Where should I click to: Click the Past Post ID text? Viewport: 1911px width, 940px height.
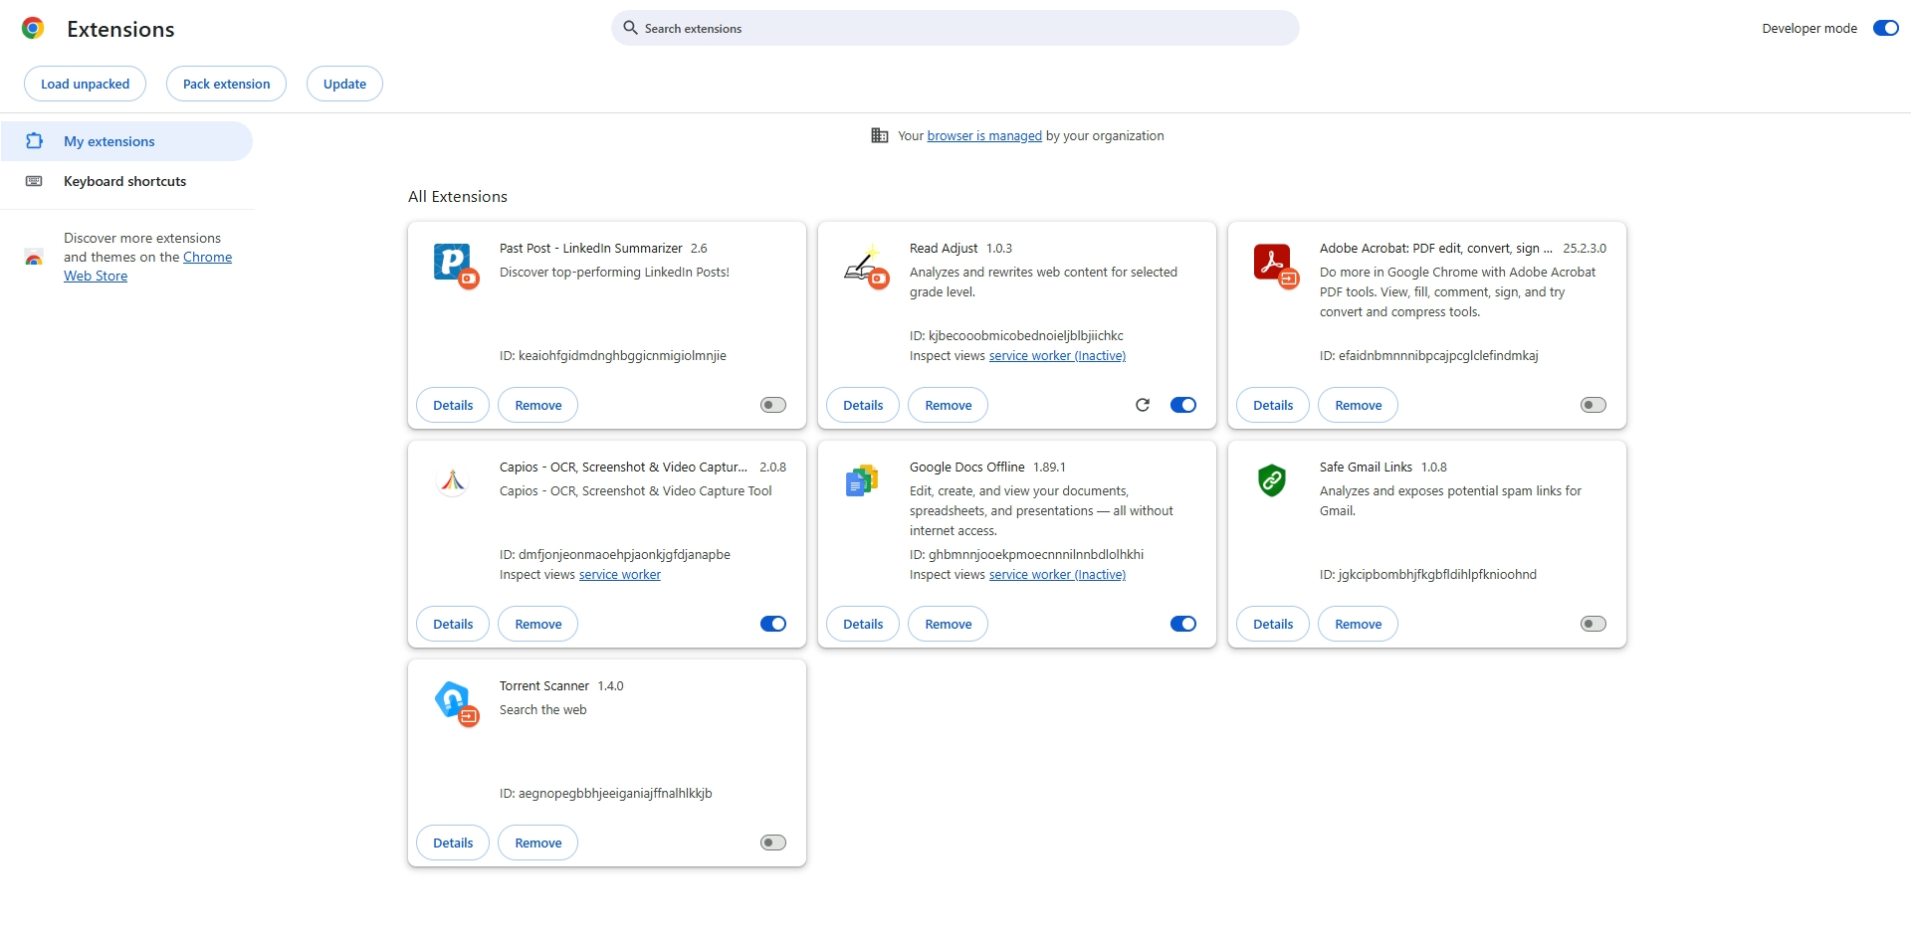pyautogui.click(x=613, y=356)
